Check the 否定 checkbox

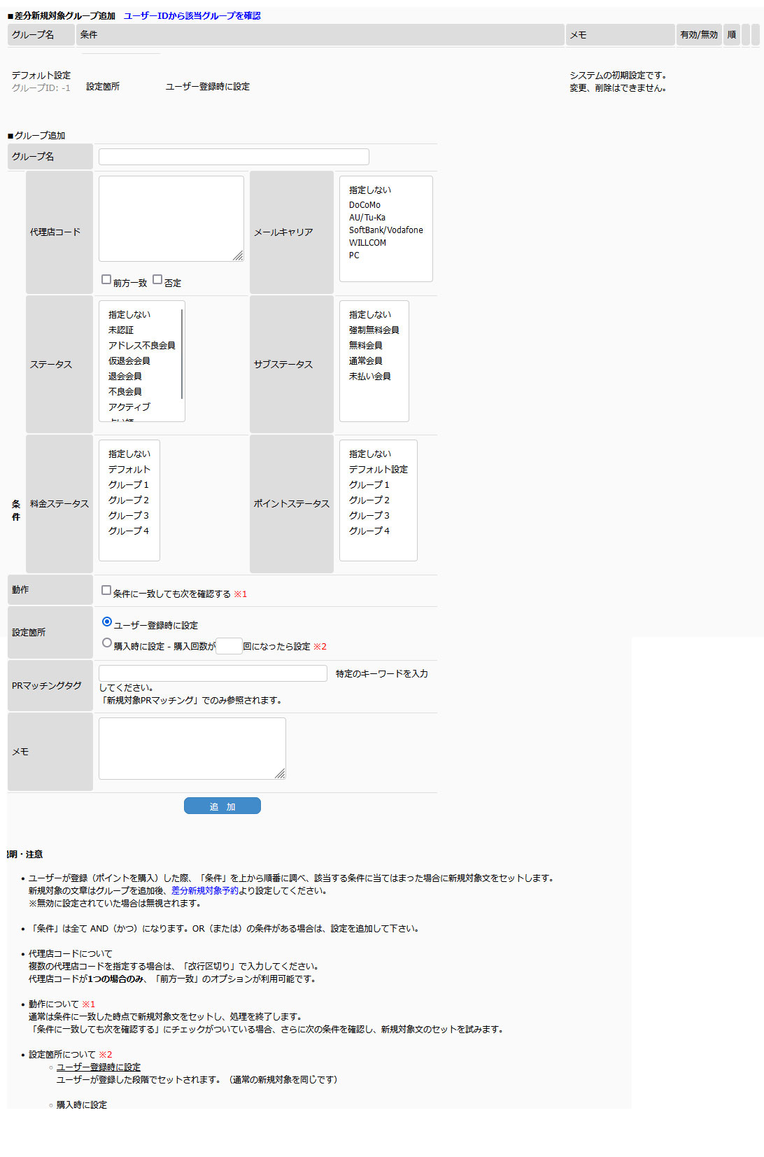pos(157,279)
